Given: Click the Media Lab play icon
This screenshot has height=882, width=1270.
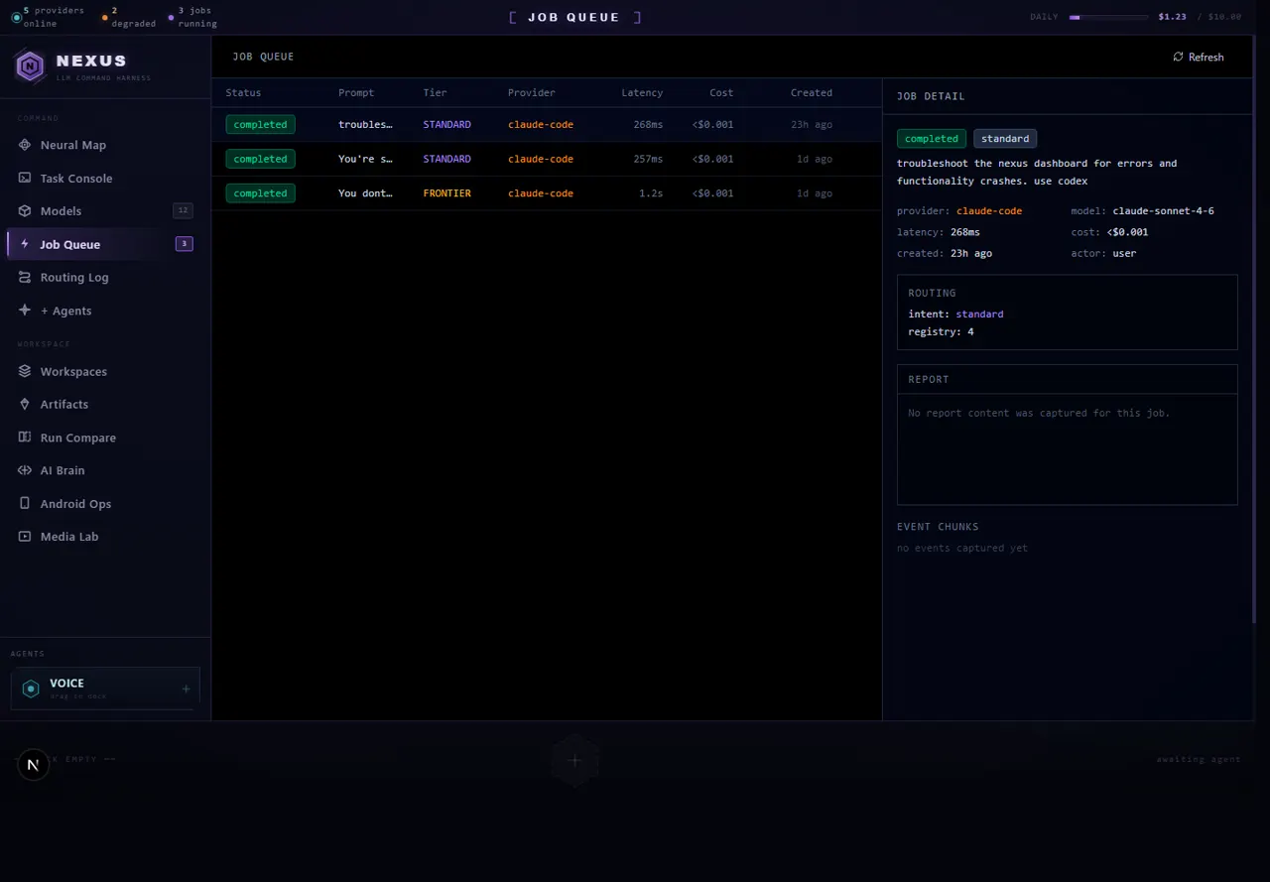Looking at the screenshot, I should [25, 537].
